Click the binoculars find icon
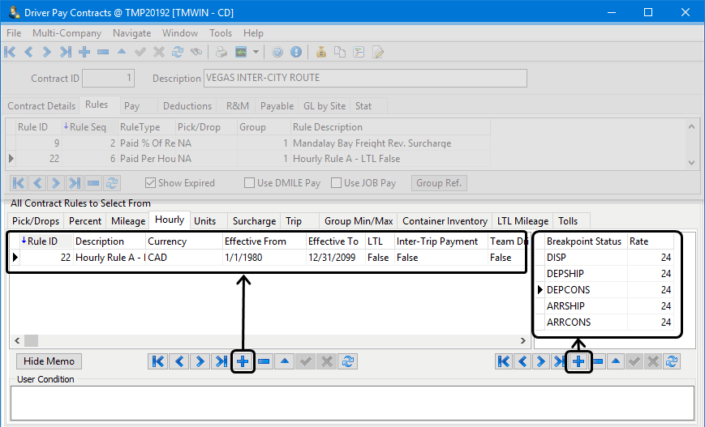Image resolution: width=705 pixels, height=427 pixels. coord(196,52)
